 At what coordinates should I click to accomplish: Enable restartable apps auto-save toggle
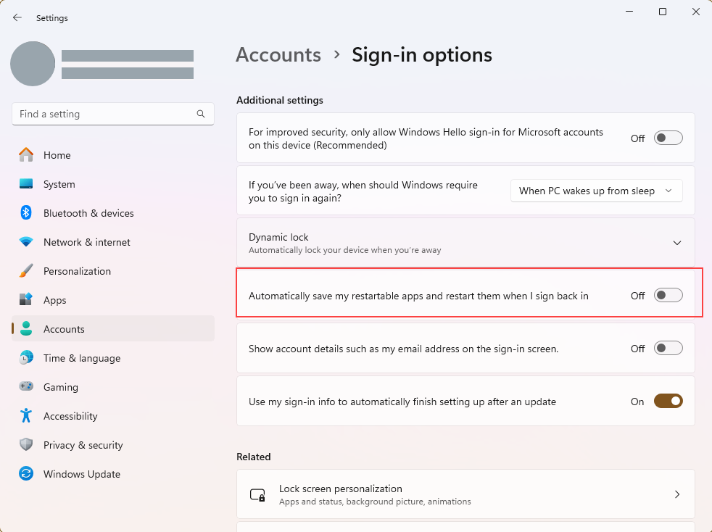pyautogui.click(x=668, y=296)
